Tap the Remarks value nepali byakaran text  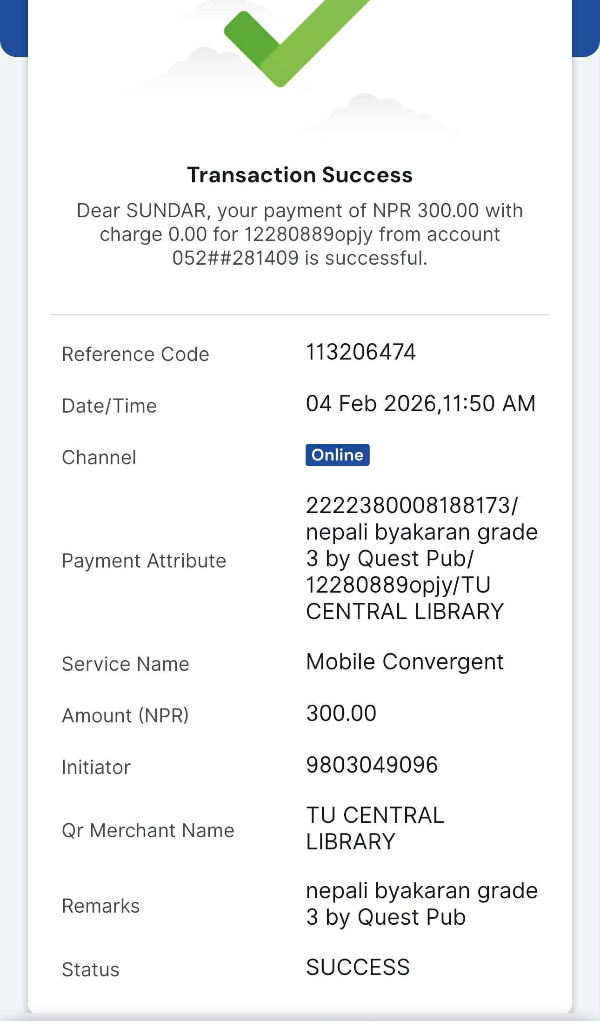(421, 904)
